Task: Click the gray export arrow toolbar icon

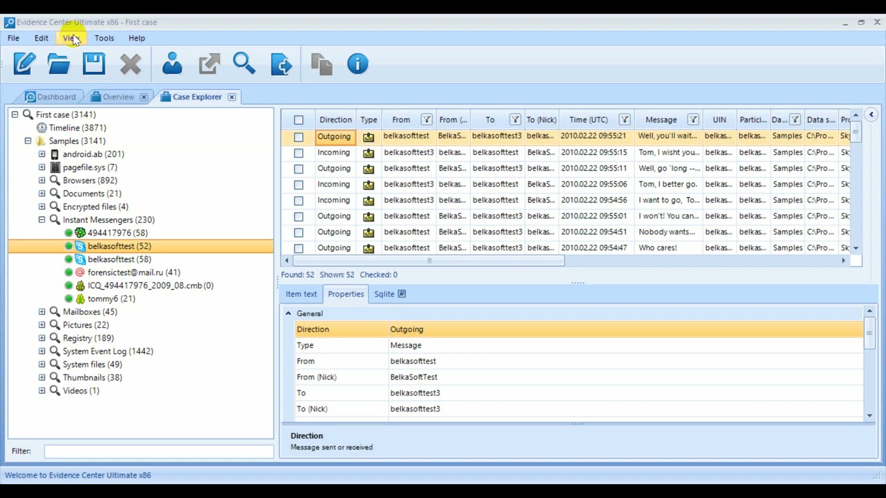Action: pos(209,64)
